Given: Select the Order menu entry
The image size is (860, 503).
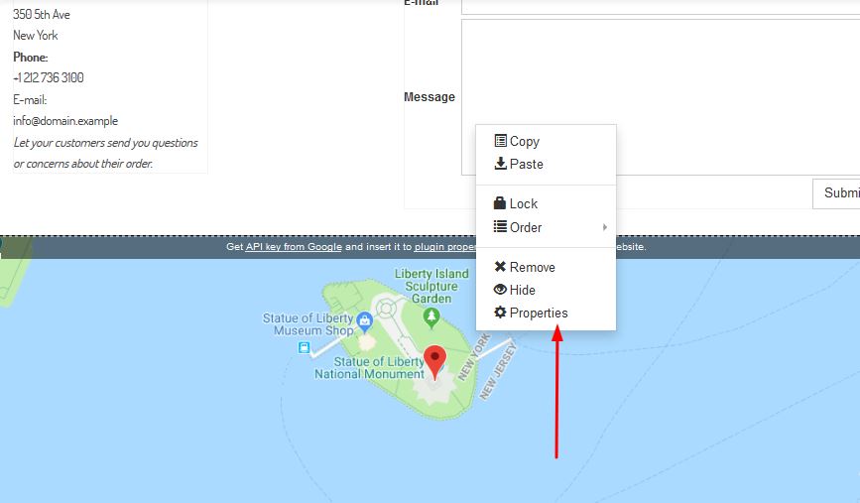Looking at the screenshot, I should [526, 227].
